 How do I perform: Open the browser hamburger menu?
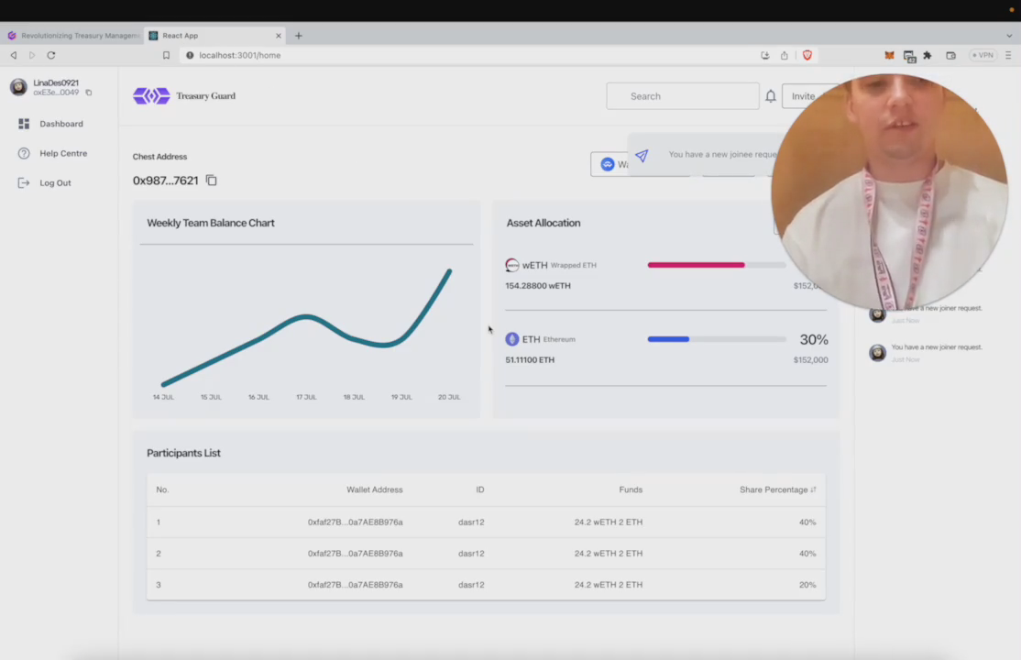pyautogui.click(x=1008, y=55)
